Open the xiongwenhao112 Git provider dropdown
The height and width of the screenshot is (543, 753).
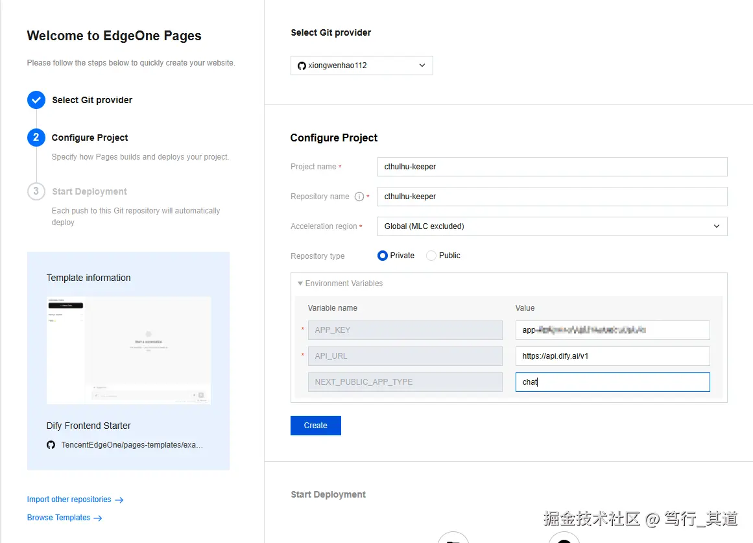pyautogui.click(x=362, y=66)
